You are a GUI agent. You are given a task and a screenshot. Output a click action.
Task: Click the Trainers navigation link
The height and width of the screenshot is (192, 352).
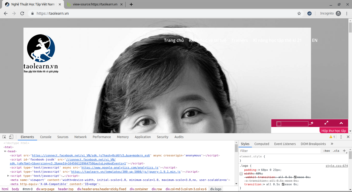[x=240, y=40]
